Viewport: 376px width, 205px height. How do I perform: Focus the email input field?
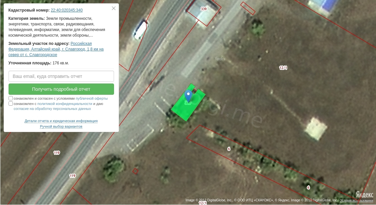click(x=61, y=76)
